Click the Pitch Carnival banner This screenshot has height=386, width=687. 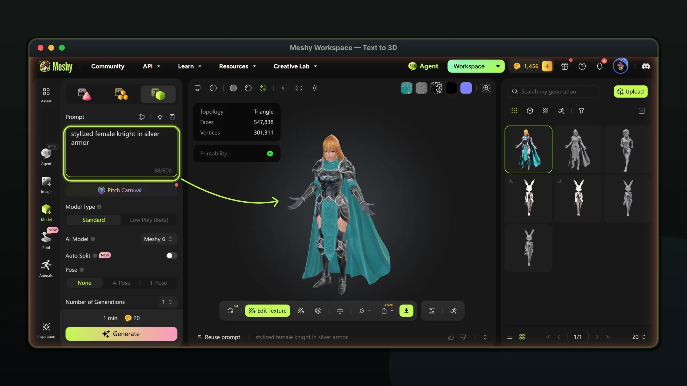(121, 190)
